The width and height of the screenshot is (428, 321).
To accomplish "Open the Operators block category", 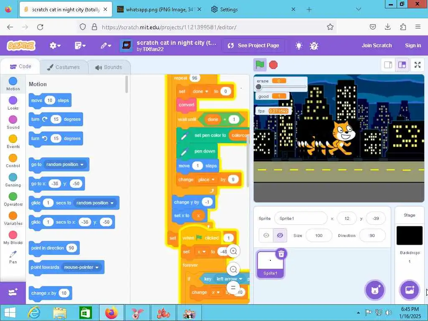I will [13, 199].
